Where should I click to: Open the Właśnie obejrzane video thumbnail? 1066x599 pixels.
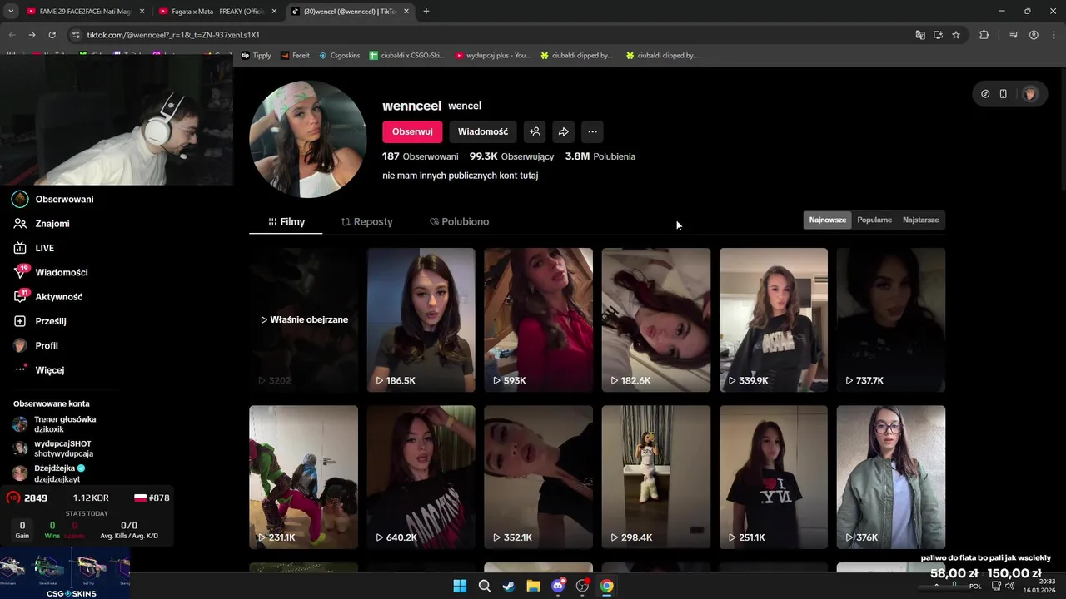303,319
